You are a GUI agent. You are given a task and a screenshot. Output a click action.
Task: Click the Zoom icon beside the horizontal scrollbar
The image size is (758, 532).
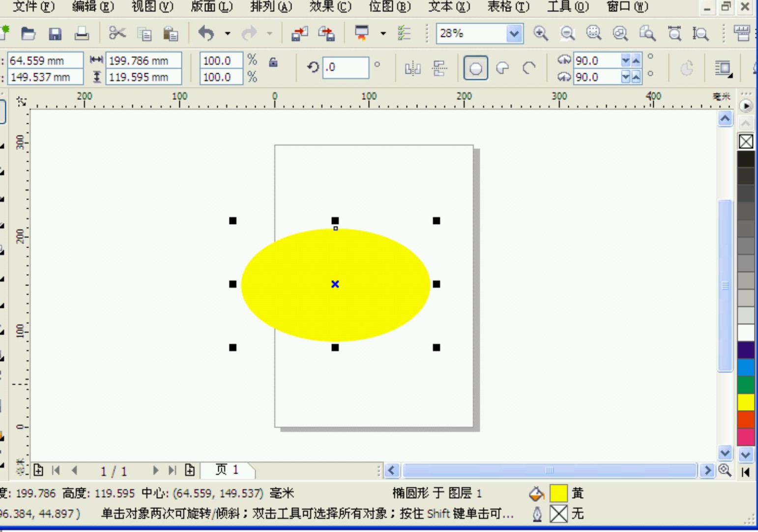point(725,470)
